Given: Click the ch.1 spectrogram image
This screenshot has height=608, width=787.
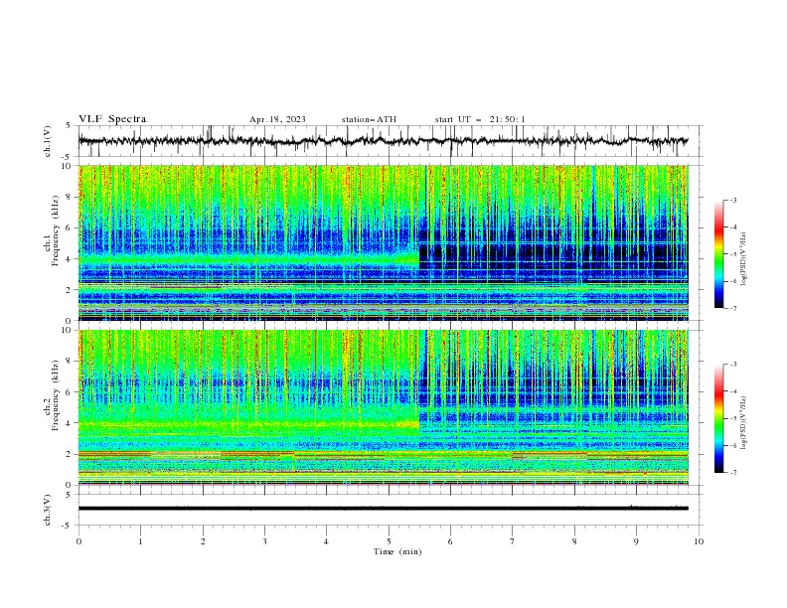Looking at the screenshot, I should tap(384, 242).
